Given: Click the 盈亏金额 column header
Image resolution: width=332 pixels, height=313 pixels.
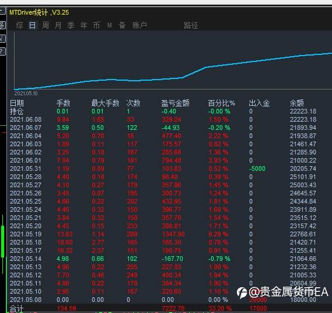Looking at the screenshot, I should click(175, 103).
